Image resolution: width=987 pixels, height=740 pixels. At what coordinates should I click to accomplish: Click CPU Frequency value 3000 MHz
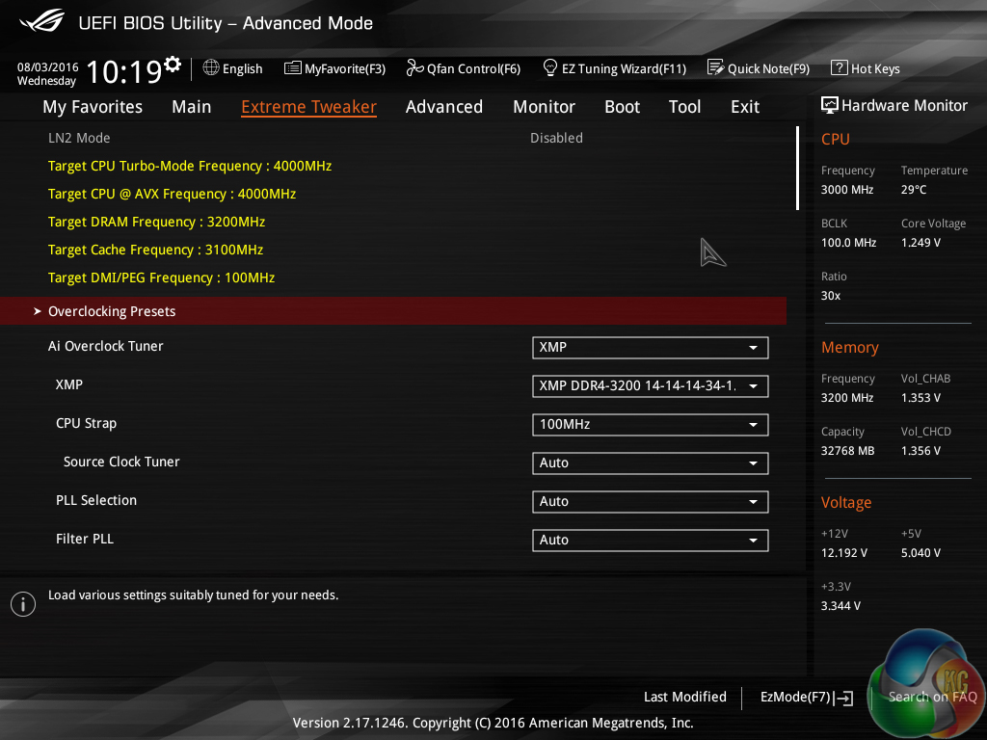847,190
